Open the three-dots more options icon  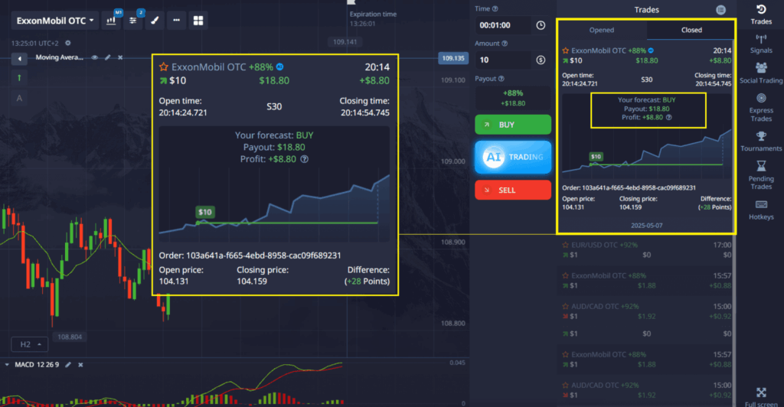[176, 21]
